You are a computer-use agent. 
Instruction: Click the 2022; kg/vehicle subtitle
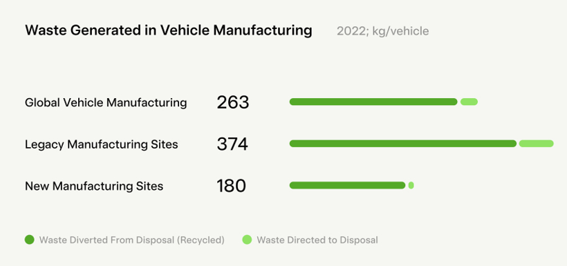383,31
